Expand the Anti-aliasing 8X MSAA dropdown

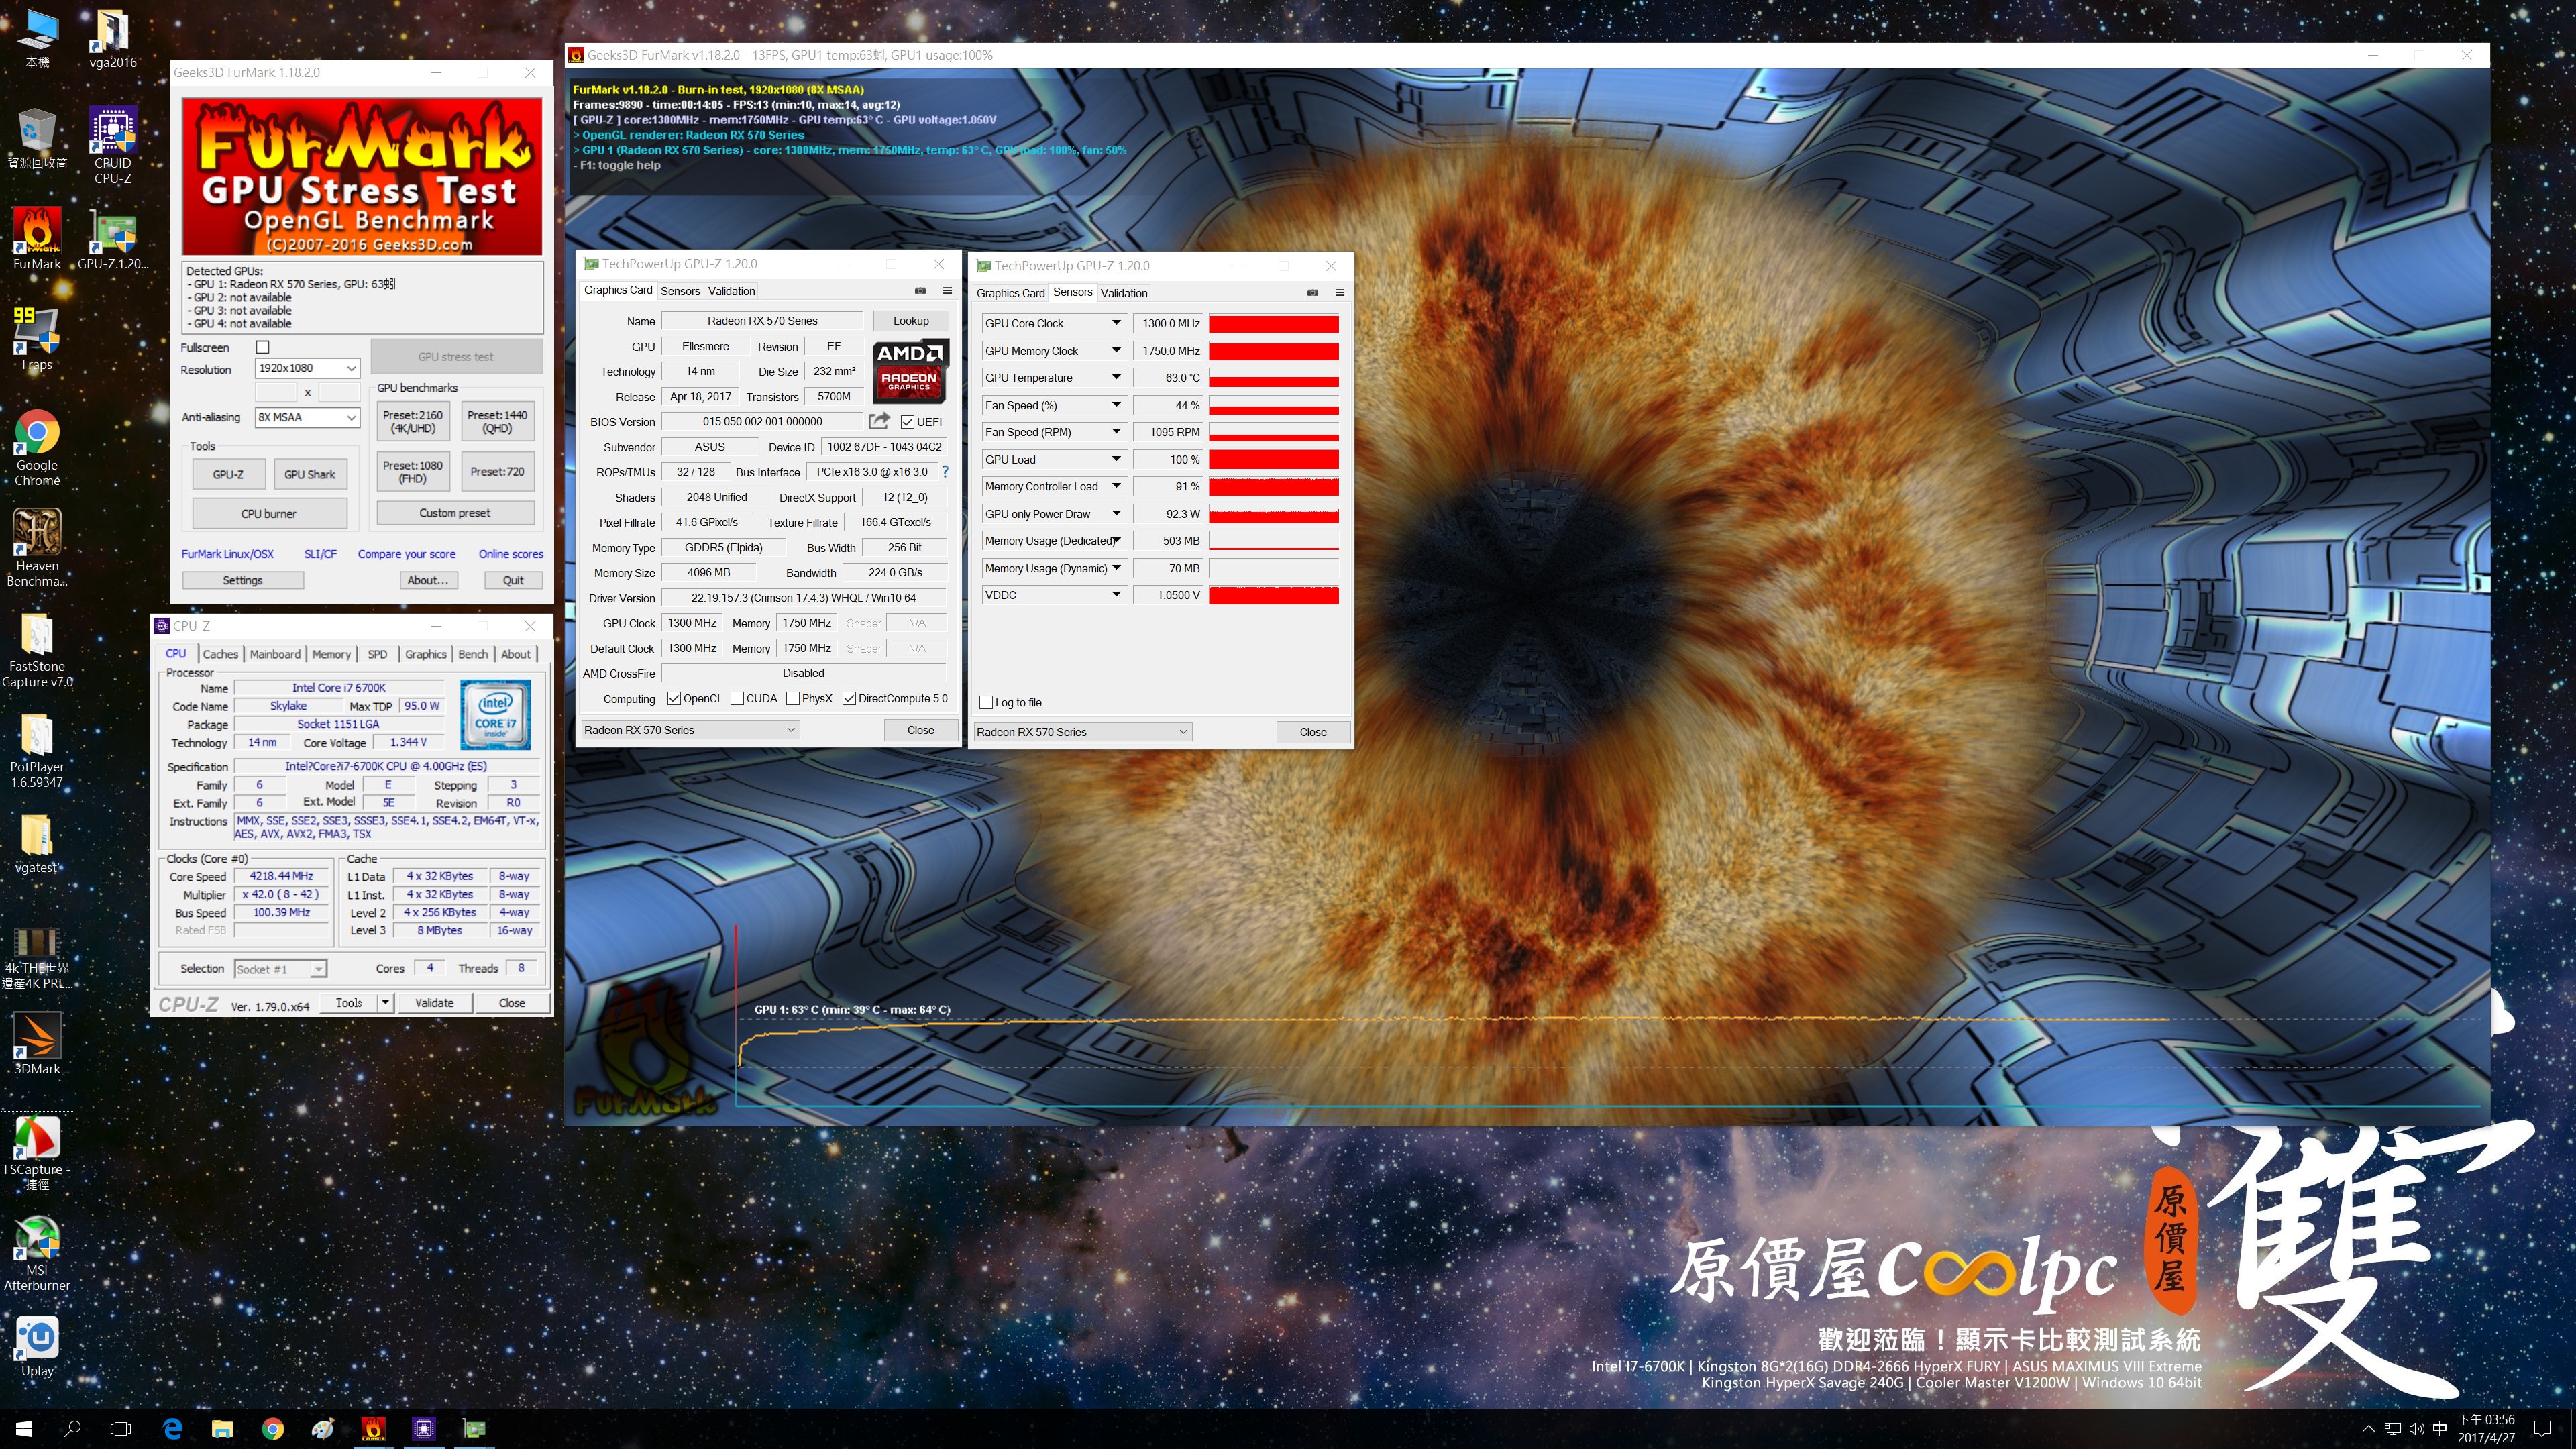pyautogui.click(x=351, y=417)
